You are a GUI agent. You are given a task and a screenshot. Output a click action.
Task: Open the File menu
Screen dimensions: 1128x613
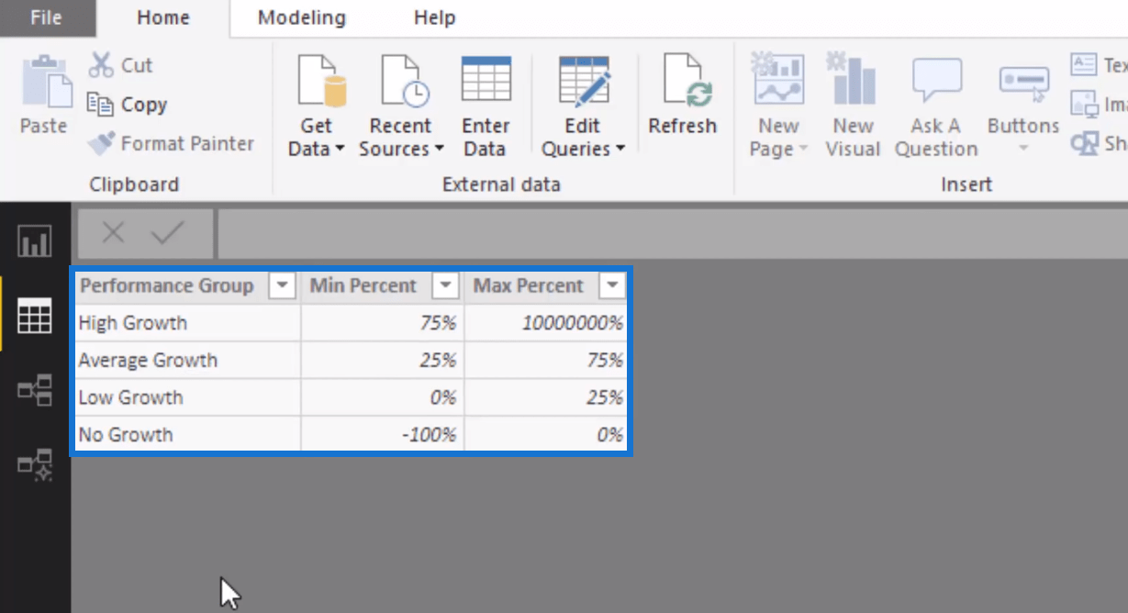click(46, 17)
